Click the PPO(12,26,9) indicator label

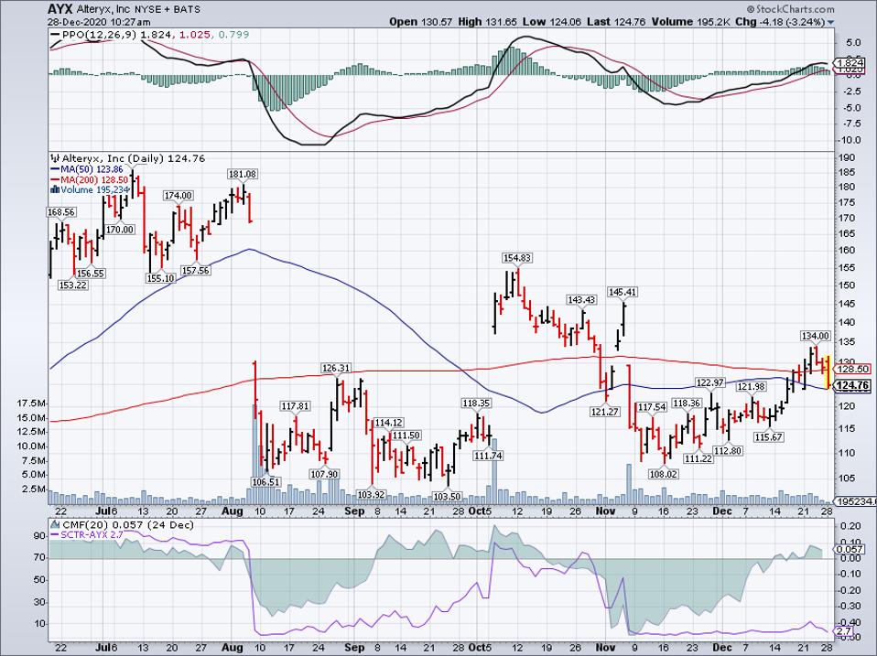click(99, 35)
